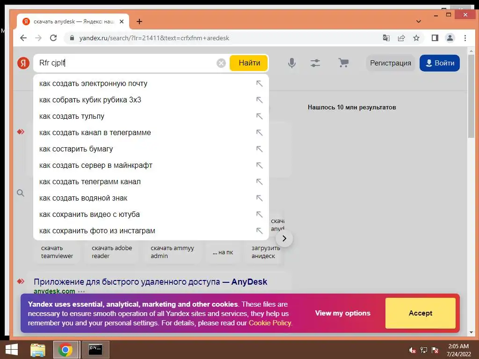Open new browser tab with plus

point(139,22)
